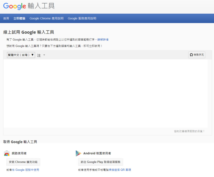Click the Google logo in header
Viewport: 214px width, 177px height.
pyautogui.click(x=14, y=6)
